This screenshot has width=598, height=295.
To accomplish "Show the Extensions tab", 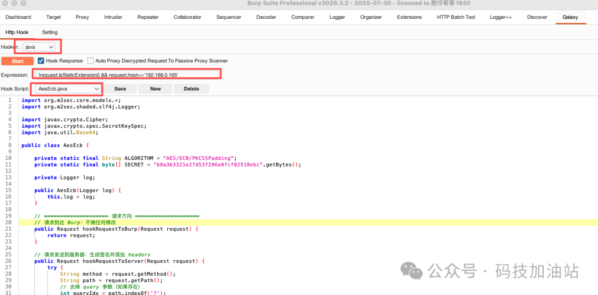I will pyautogui.click(x=409, y=17).
